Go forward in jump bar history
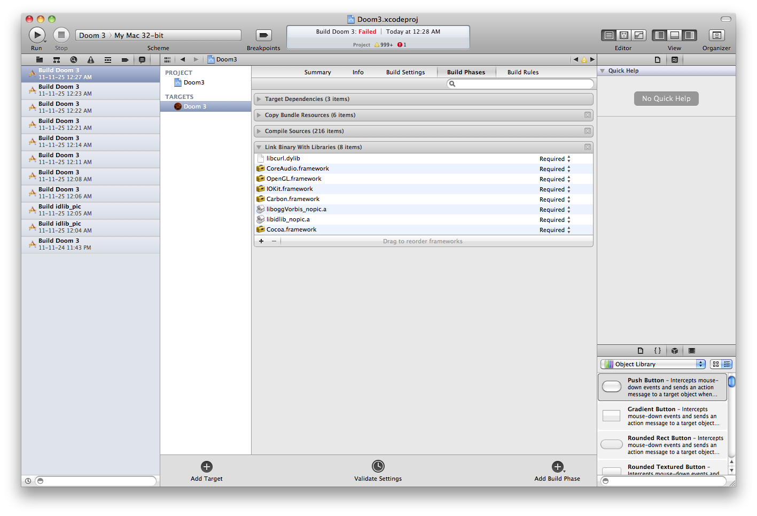The height and width of the screenshot is (516, 757). 196,59
